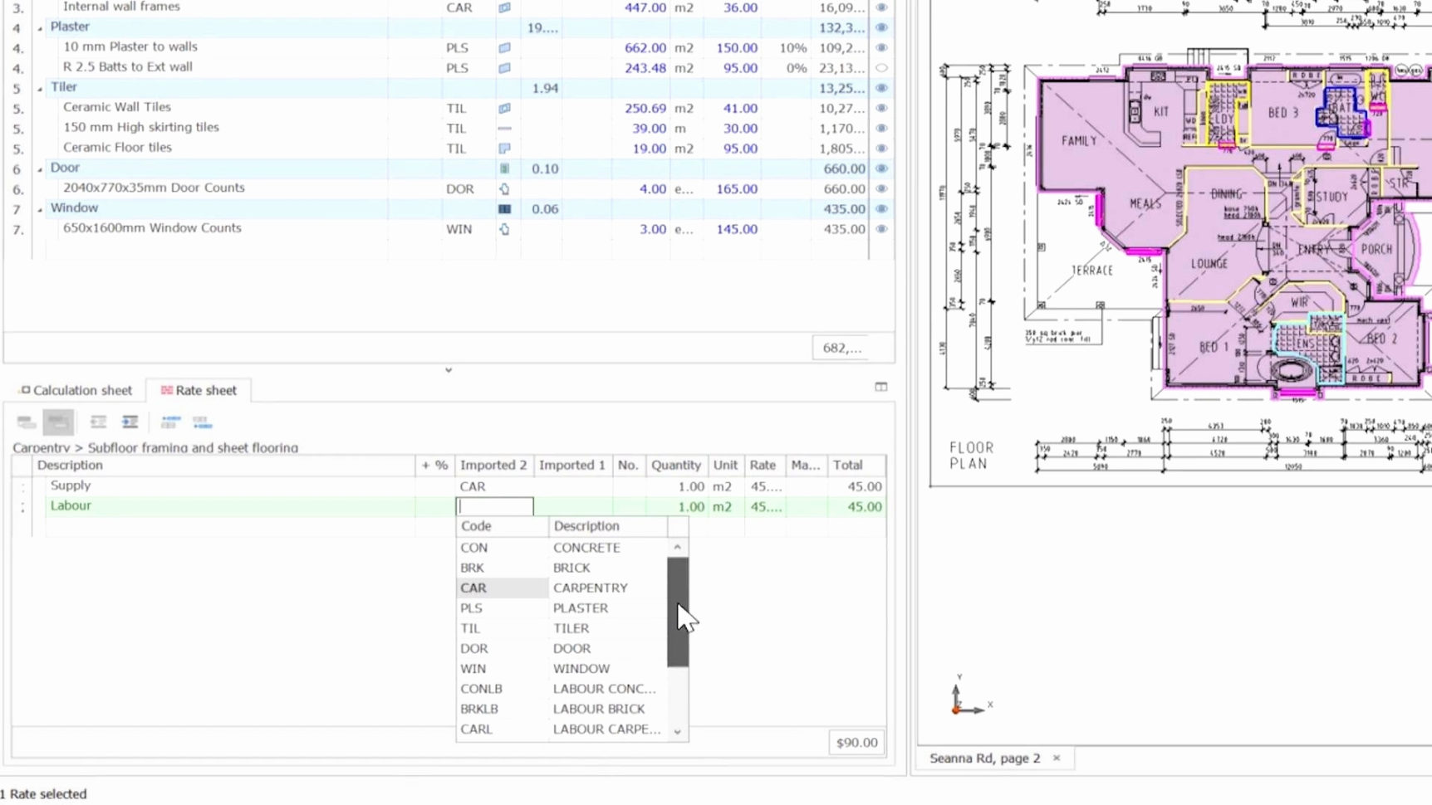This screenshot has width=1432, height=805.
Task: Toggle visibility of the Door group
Action: tap(881, 168)
